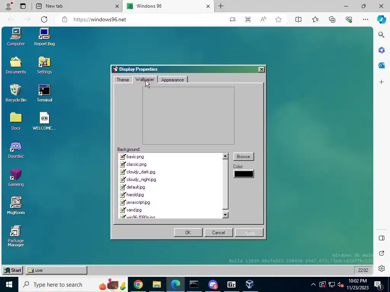Click the background list scroll down arrow
390x292 pixels.
(x=225, y=215)
